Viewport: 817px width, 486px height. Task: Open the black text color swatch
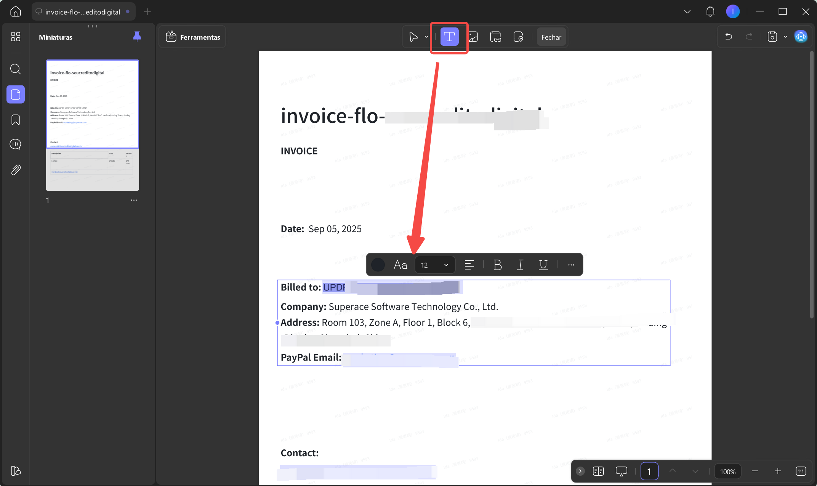tap(378, 265)
